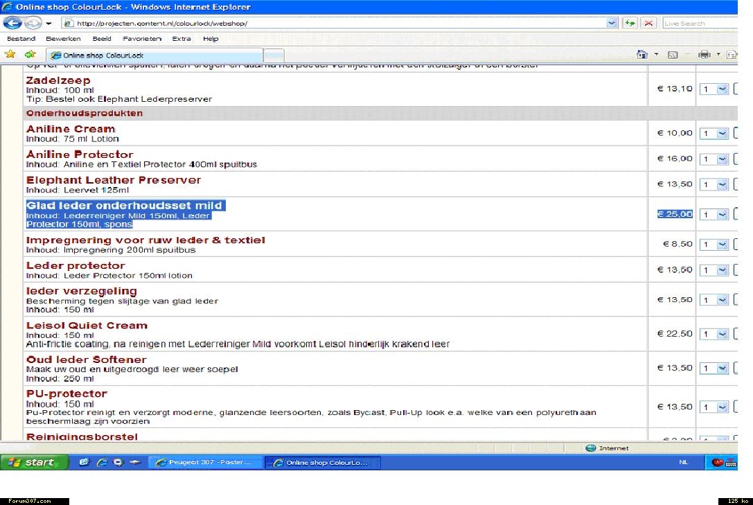Click the Elephant Leather Preserver title
This screenshot has width=753, height=505.
[x=114, y=179]
